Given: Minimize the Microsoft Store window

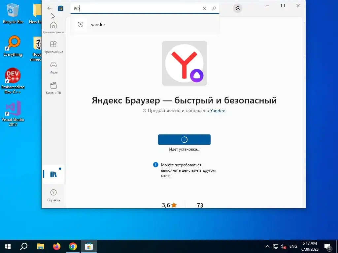Looking at the screenshot, I should [x=268, y=6].
